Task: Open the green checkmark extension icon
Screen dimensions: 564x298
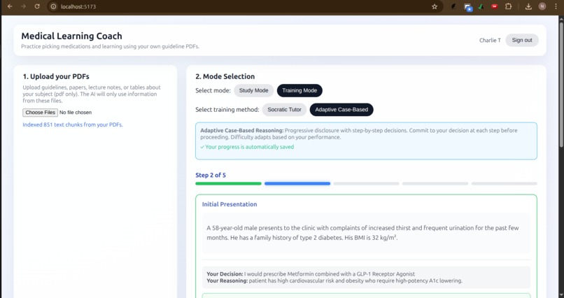Action: pos(481,6)
